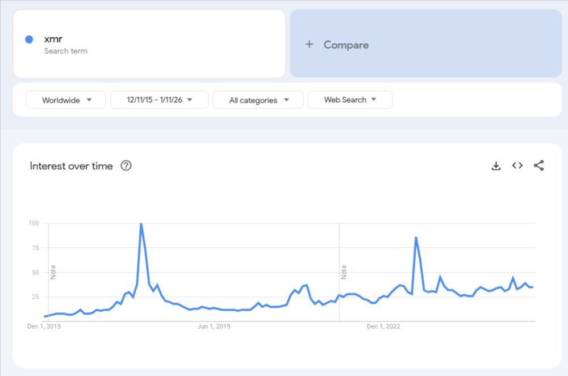Add a Compare search term
568x376 pixels.
coord(346,45)
